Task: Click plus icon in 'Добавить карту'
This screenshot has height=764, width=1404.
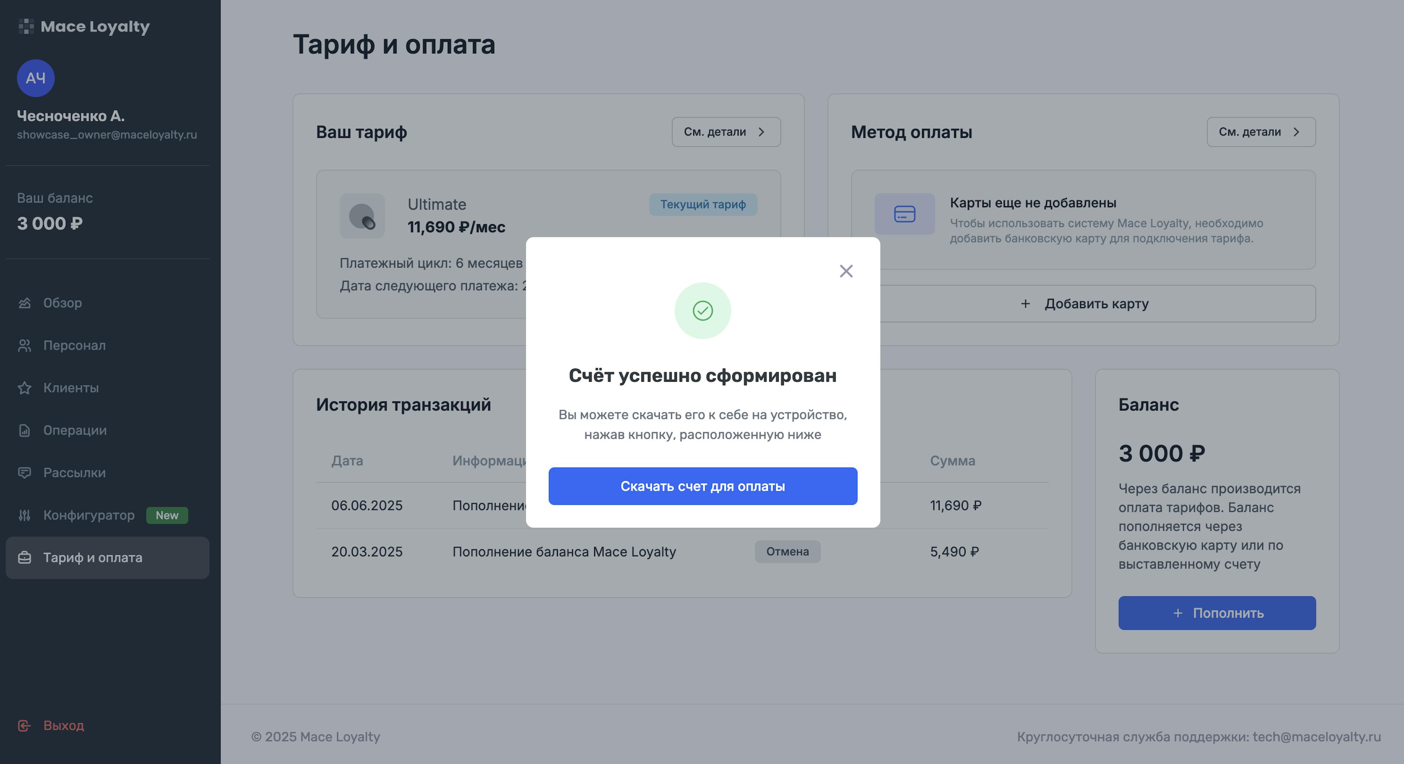Action: tap(1025, 303)
